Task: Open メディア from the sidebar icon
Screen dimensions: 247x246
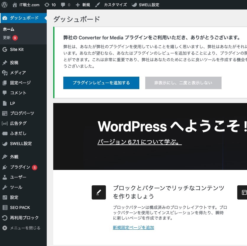Action: click(x=5, y=73)
